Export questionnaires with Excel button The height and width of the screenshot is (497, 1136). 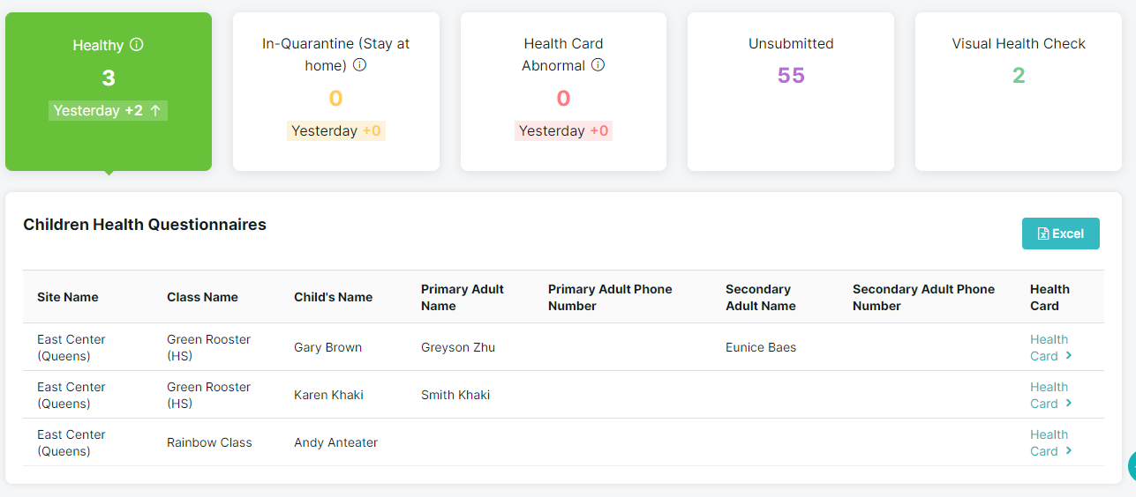point(1061,234)
